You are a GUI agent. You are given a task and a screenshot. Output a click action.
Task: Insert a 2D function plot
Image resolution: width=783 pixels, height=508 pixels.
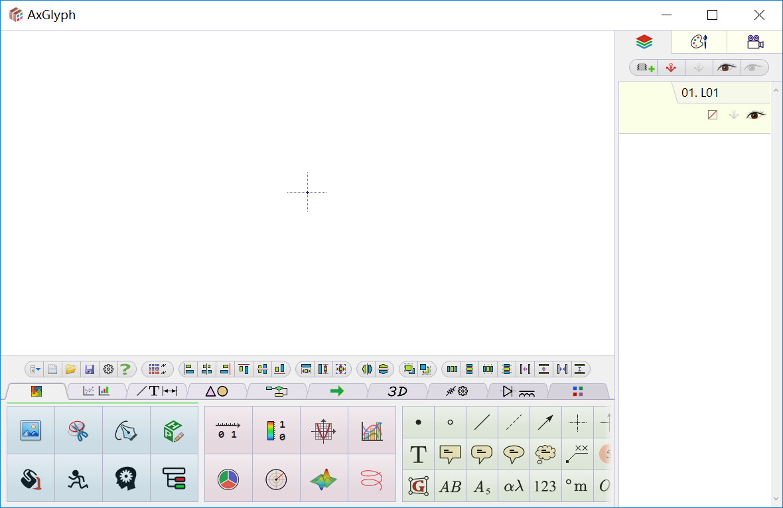[324, 430]
